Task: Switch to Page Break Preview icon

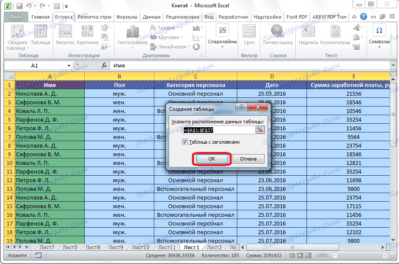Action: (x=308, y=255)
